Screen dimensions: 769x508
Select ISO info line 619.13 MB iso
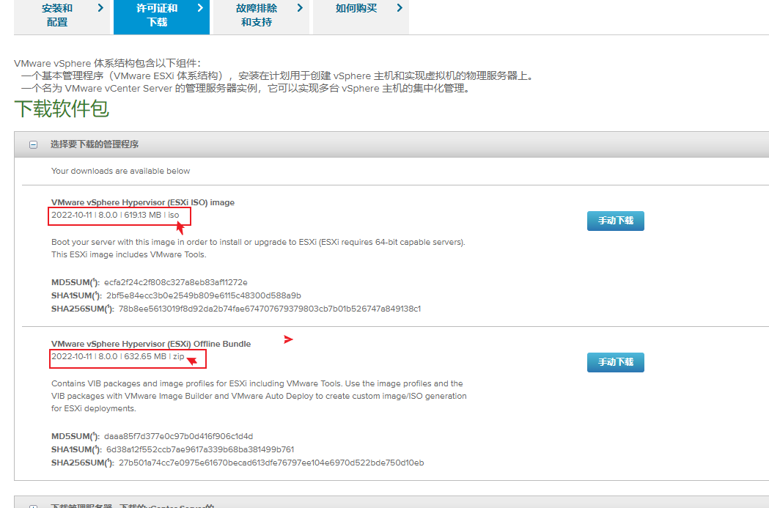click(115, 215)
